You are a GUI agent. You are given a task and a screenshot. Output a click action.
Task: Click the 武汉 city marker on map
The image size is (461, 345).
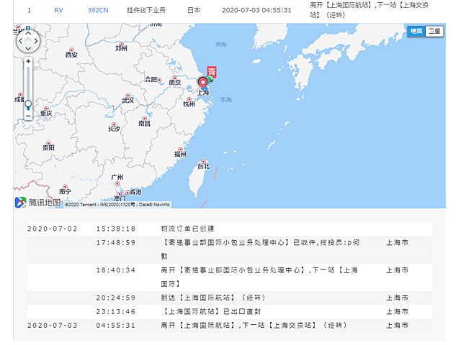pos(128,100)
